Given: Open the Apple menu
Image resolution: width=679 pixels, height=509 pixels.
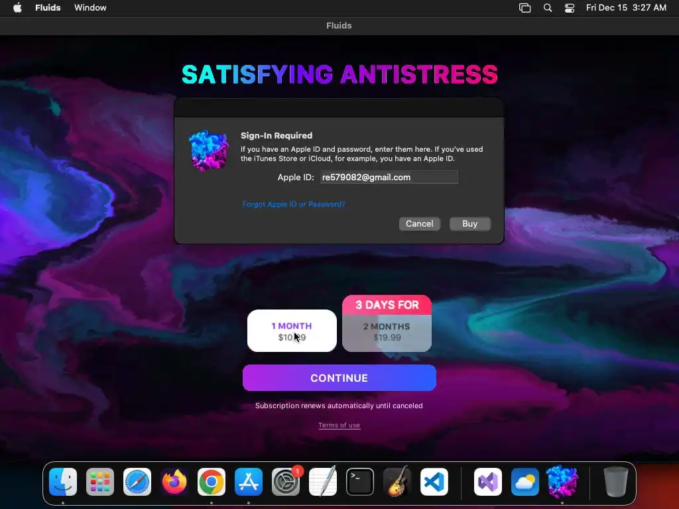Looking at the screenshot, I should 17,7.
